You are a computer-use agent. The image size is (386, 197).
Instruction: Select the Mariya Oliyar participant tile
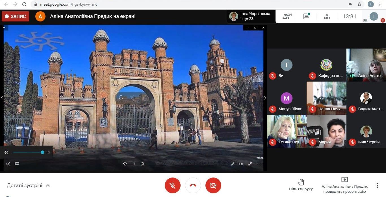point(287,98)
